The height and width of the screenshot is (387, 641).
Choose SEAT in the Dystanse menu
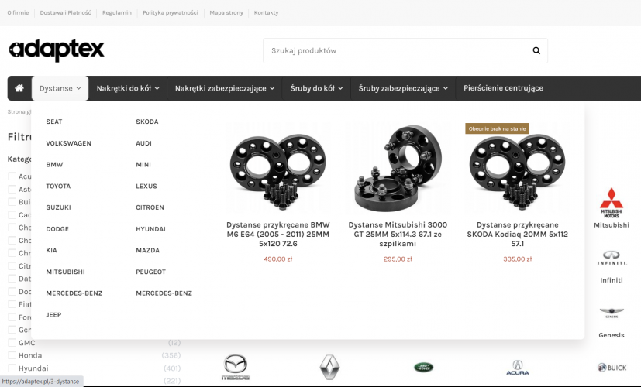54,122
